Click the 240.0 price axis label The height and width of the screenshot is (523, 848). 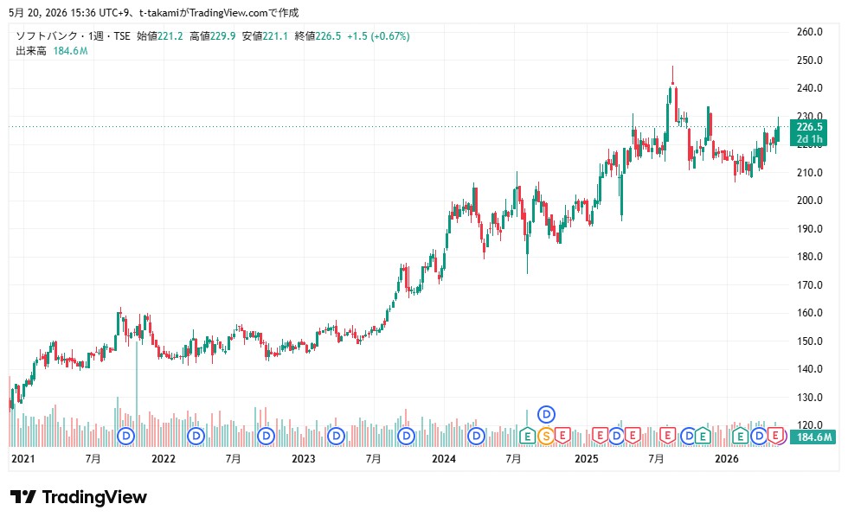810,88
